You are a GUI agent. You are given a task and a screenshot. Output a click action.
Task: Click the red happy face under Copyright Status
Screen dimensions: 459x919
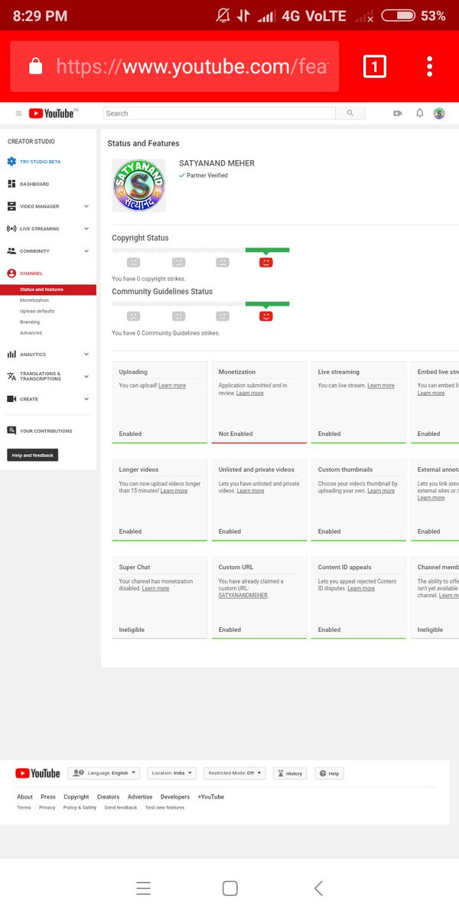[x=266, y=262]
